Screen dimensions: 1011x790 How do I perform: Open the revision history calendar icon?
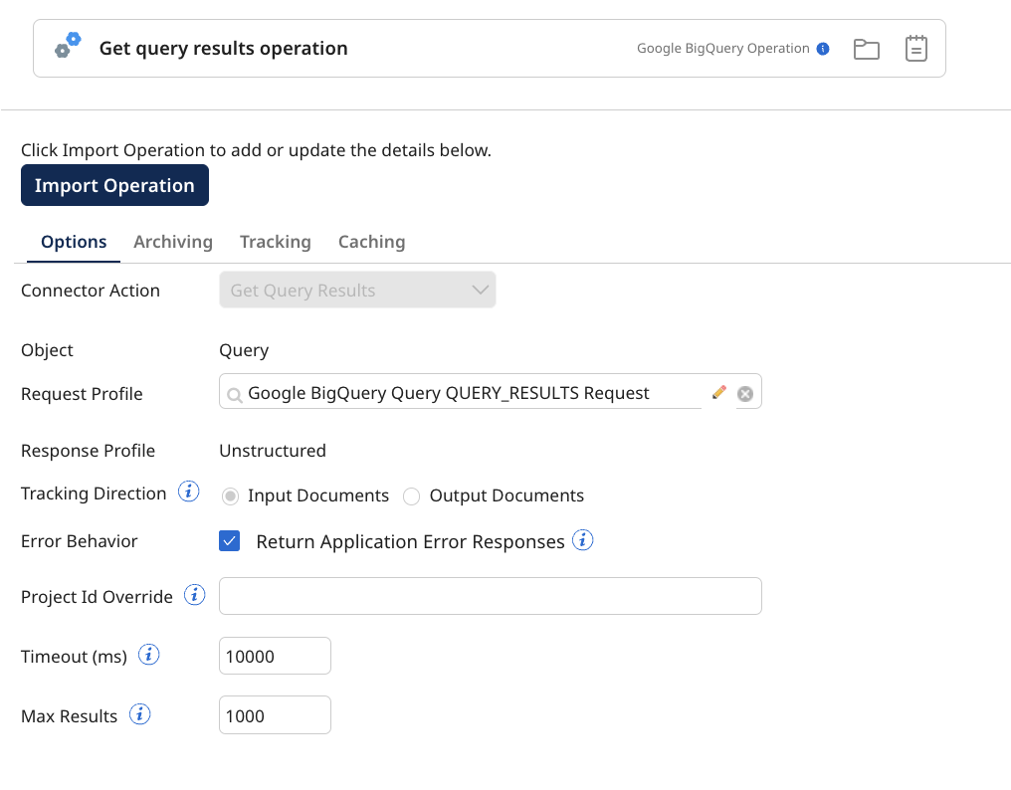pos(915,47)
